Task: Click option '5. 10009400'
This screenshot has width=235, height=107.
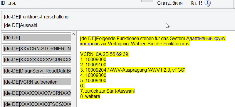Action: pyautogui.click(x=93, y=80)
